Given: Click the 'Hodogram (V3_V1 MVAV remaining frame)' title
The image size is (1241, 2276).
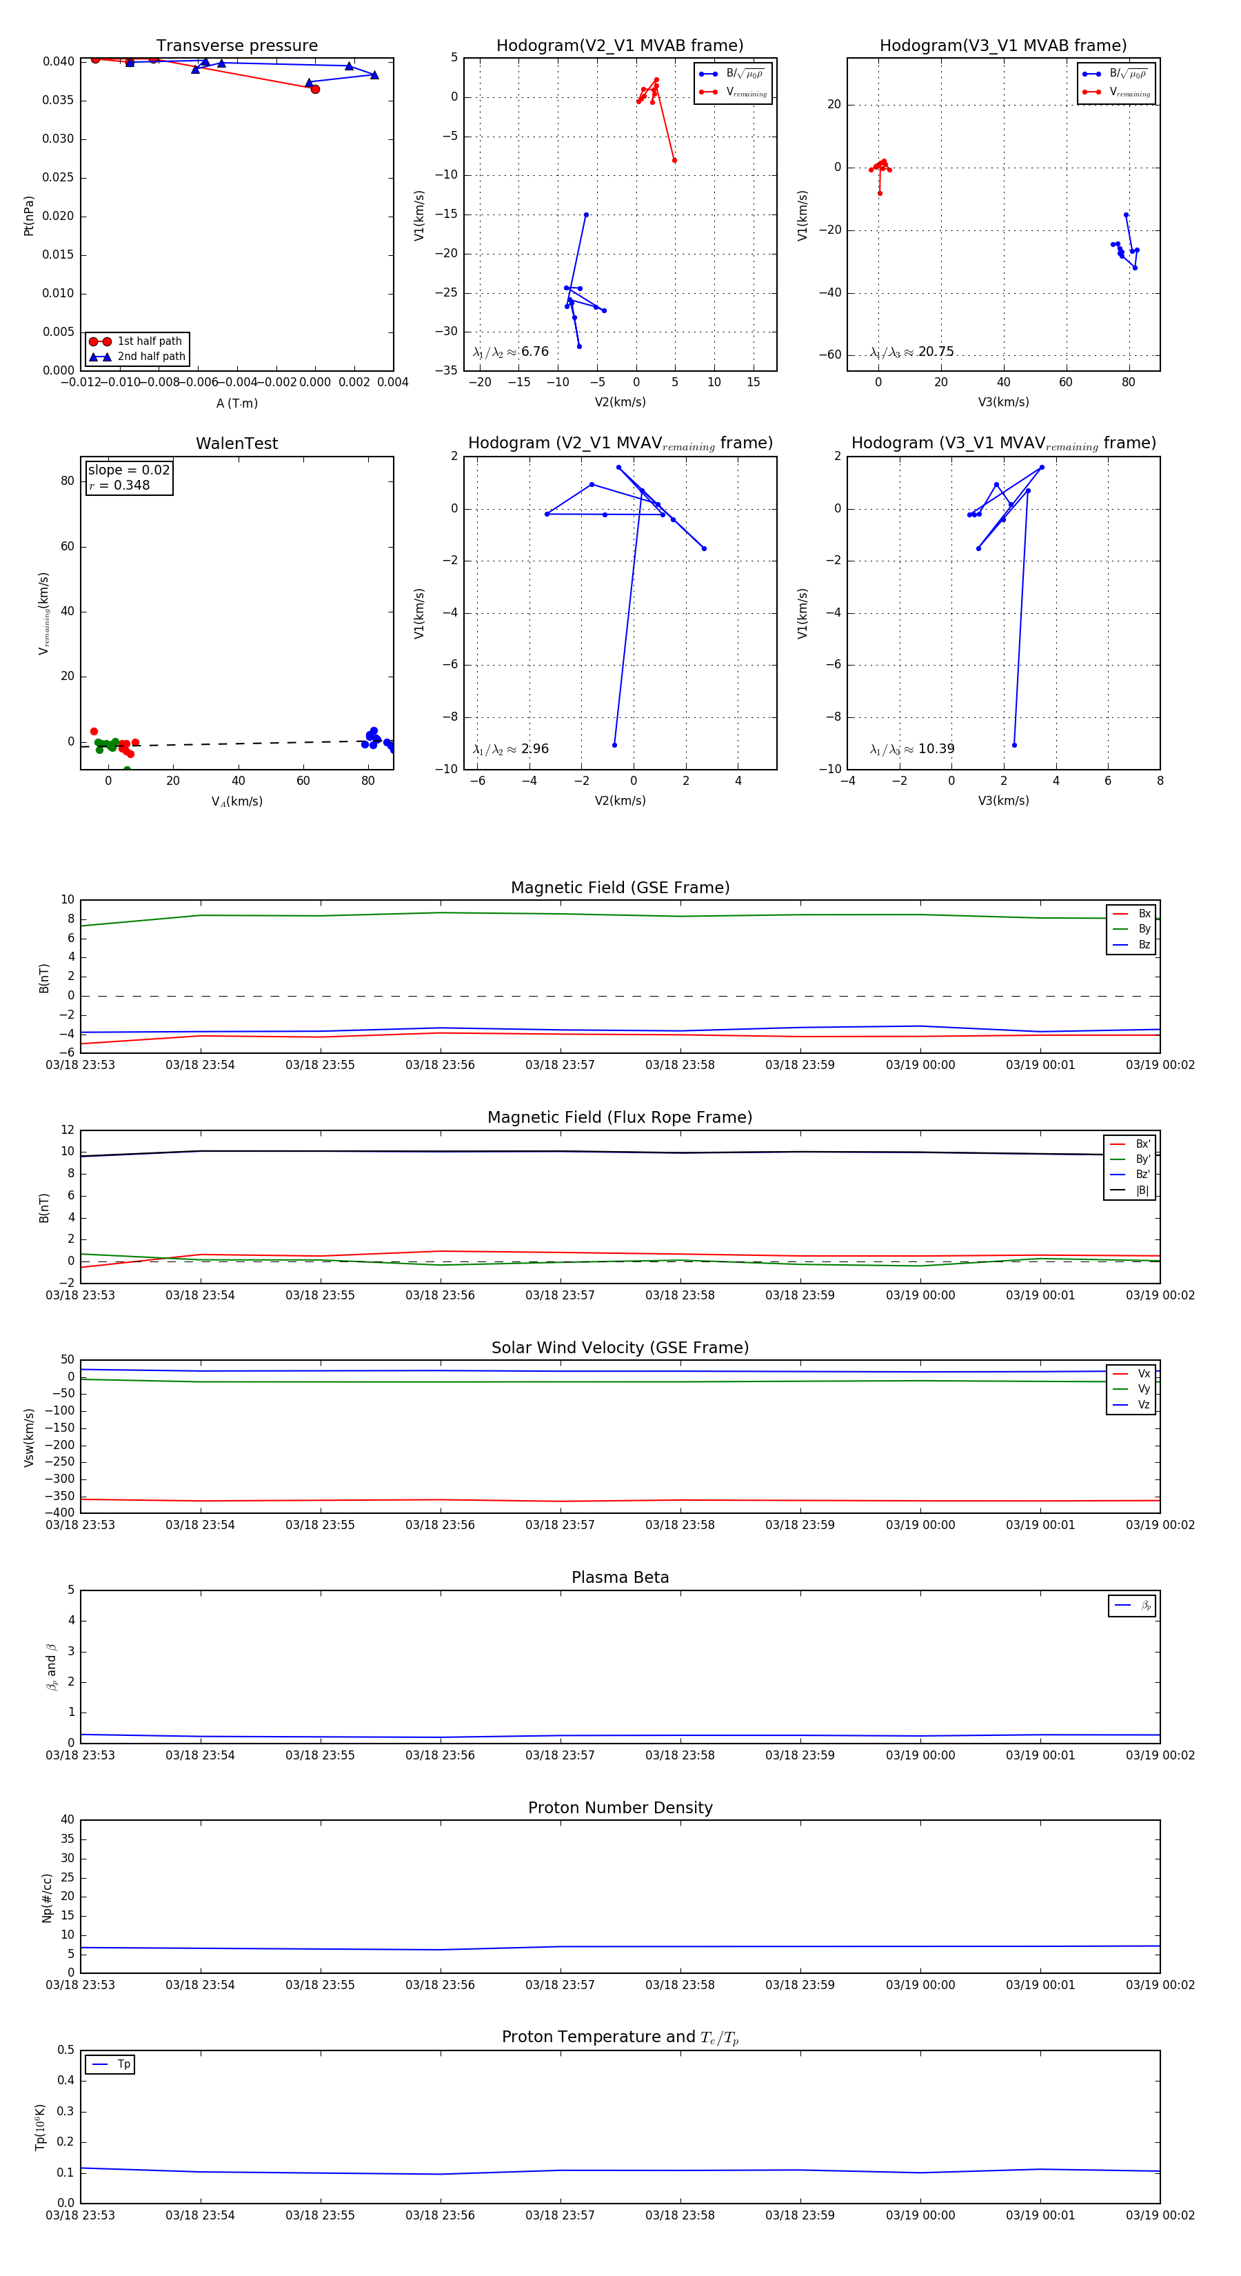Looking at the screenshot, I should pyautogui.click(x=1003, y=443).
